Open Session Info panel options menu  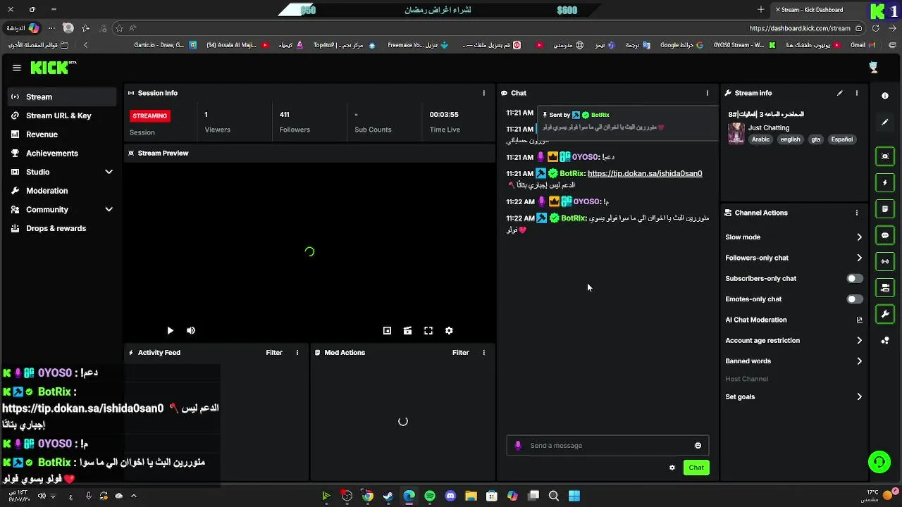[483, 93]
